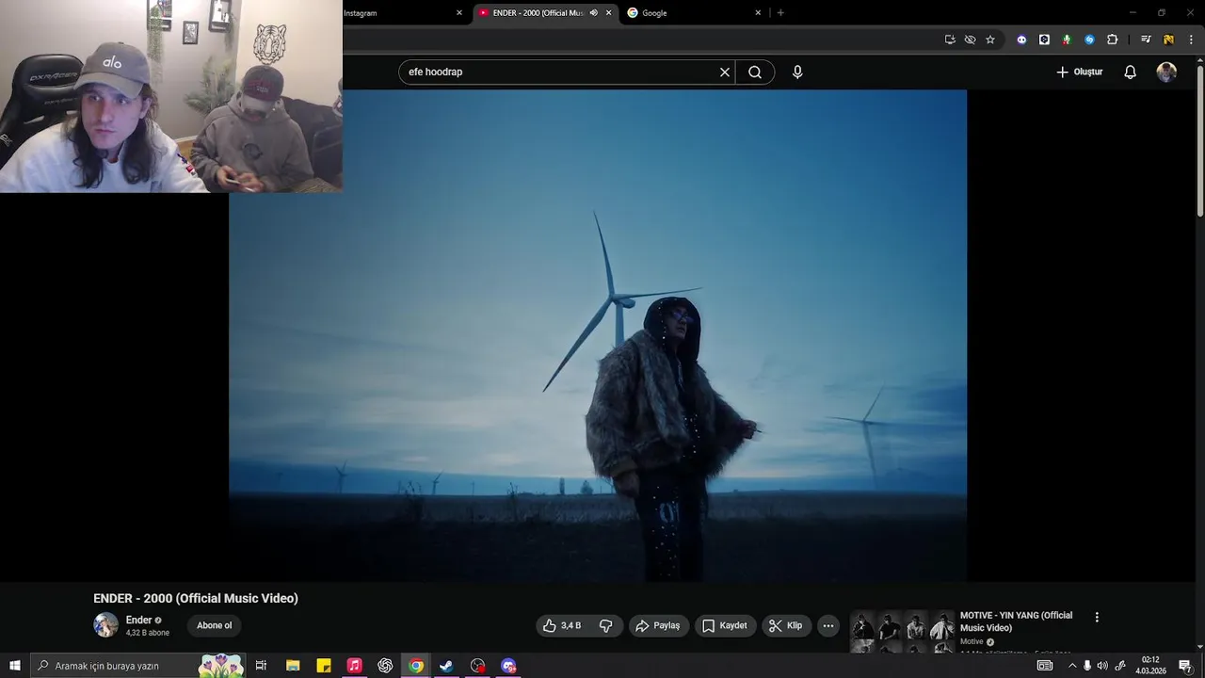1205x678 pixels.
Task: Open MOTIVE - YIN YANG recommended video title
Action: pyautogui.click(x=1016, y=621)
